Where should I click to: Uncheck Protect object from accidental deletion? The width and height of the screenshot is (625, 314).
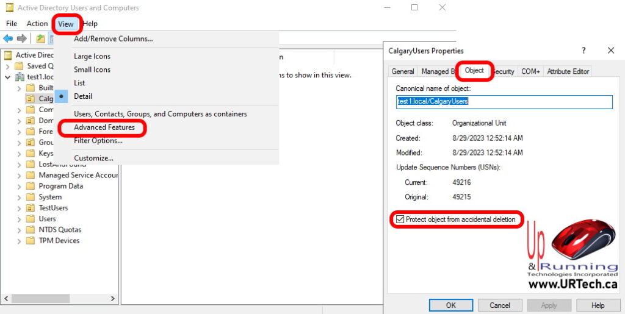click(x=400, y=219)
